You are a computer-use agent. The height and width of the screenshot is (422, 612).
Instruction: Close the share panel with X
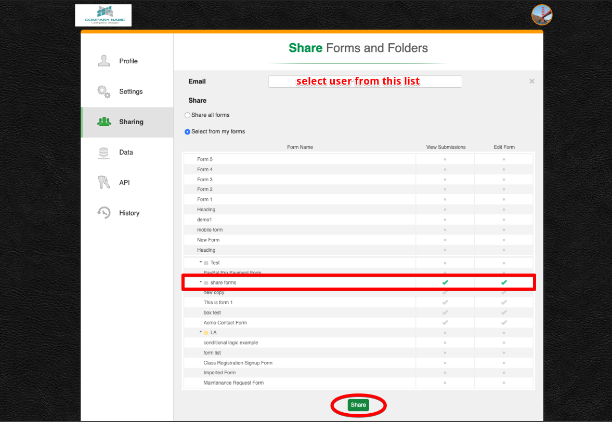[531, 81]
